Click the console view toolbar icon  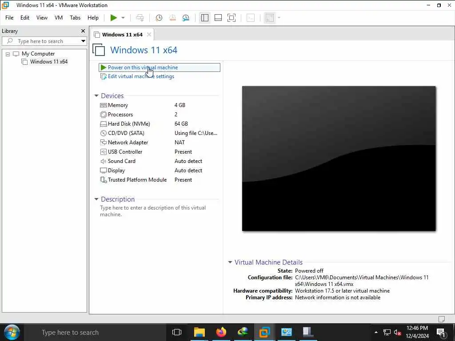tap(251, 18)
